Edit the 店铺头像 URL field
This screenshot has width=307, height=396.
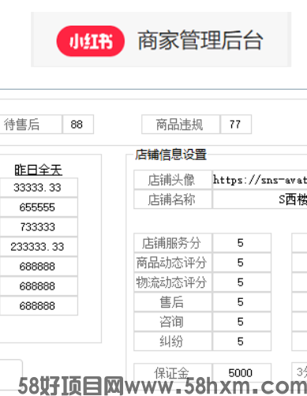[260, 180]
